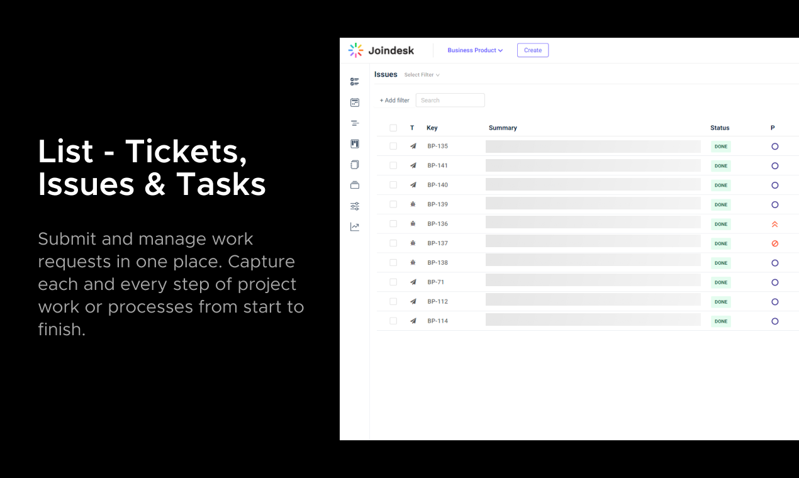Select the checkbox for issue BP-135
This screenshot has height=478, width=799.
click(393, 146)
